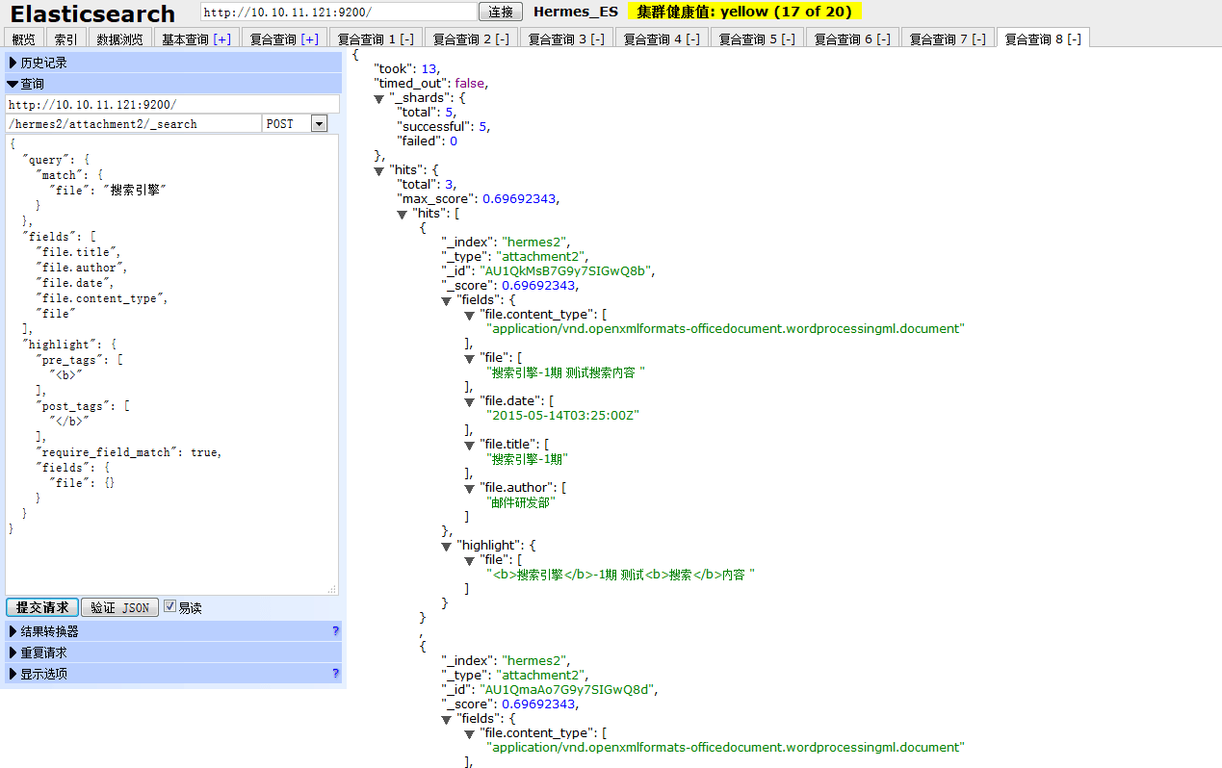The width and height of the screenshot is (1222, 768).
Task: Click the "搜索引擎-1期" title value
Action: click(528, 458)
